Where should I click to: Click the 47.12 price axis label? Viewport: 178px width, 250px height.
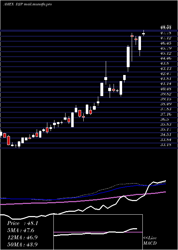pyautogui.click(x=166, y=38)
